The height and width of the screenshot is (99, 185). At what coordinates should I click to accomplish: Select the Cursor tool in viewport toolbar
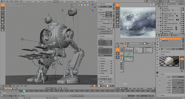tap(3, 8)
